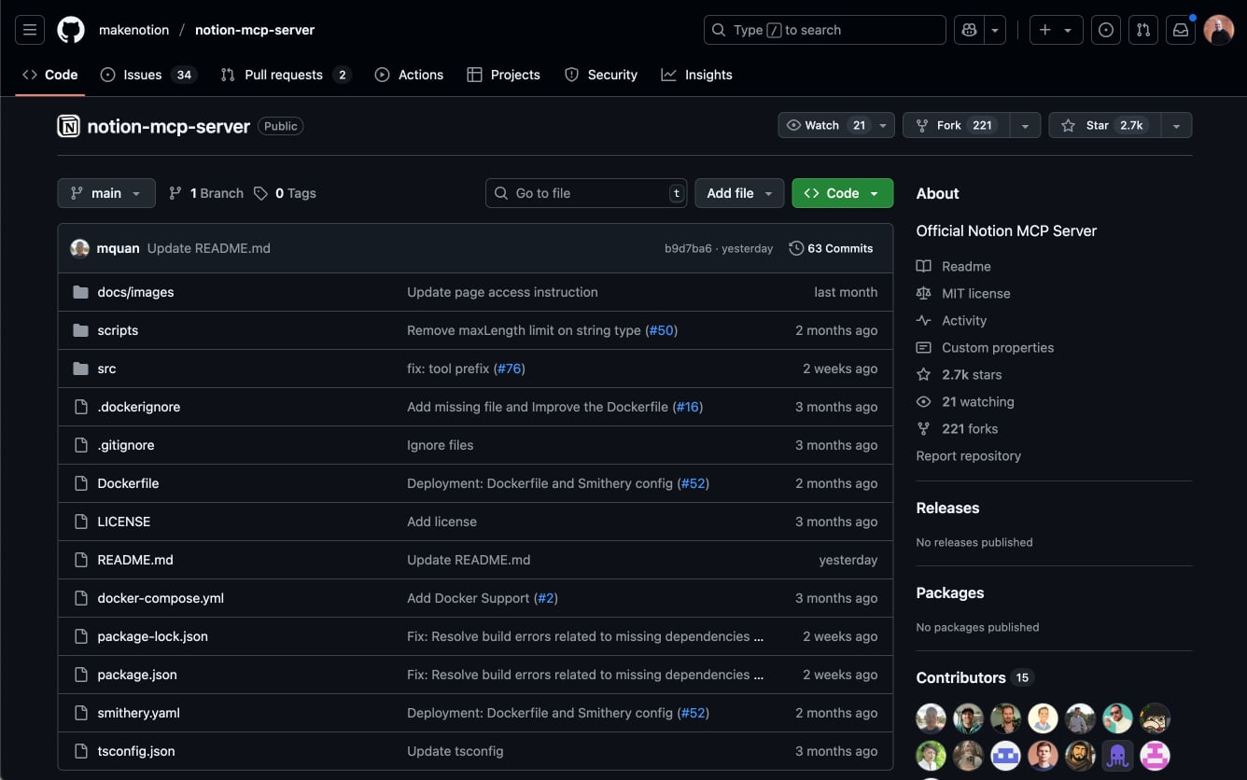Screen dimensions: 1247x780
Task: Switch to the Pull requests tab
Action: (x=286, y=75)
